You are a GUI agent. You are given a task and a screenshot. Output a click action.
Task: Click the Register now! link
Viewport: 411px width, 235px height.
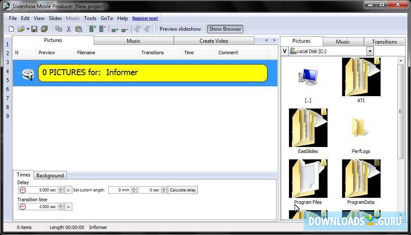(x=145, y=18)
